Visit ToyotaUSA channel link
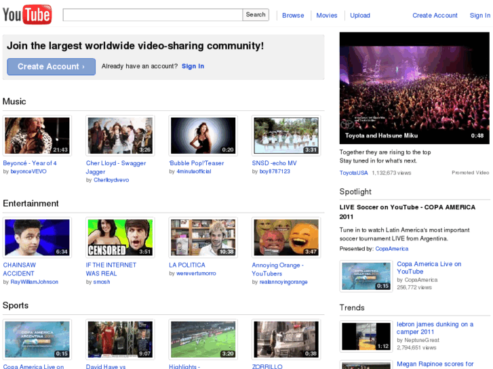Screen dimensions: 493x369 click(x=353, y=173)
